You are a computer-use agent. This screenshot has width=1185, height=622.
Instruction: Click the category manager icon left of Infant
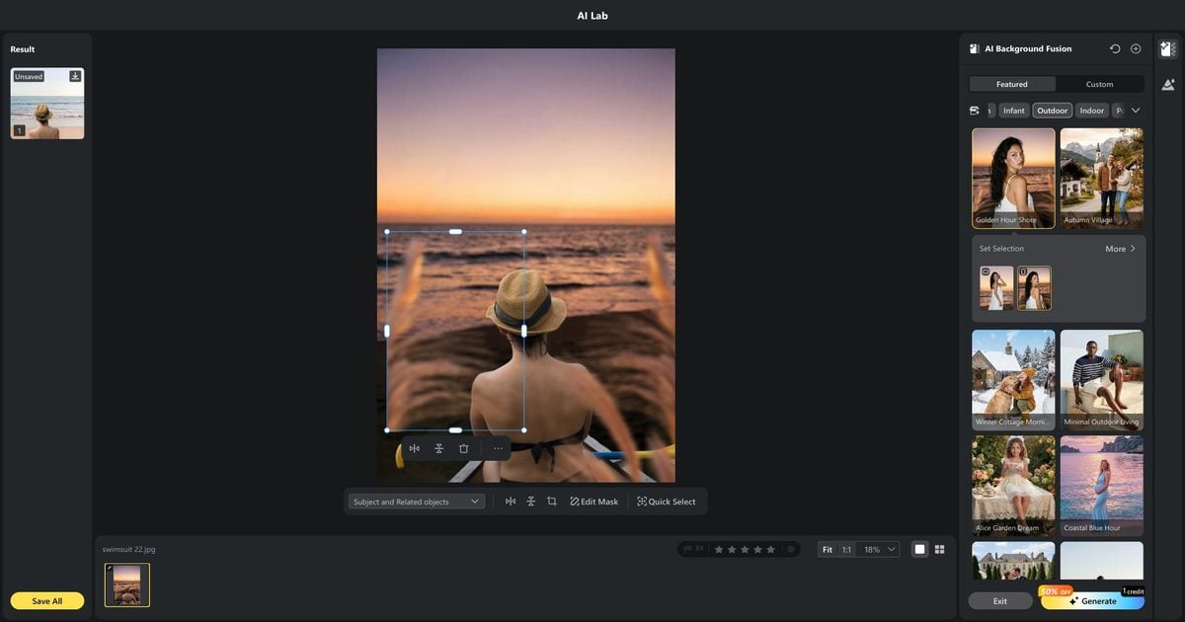point(976,111)
